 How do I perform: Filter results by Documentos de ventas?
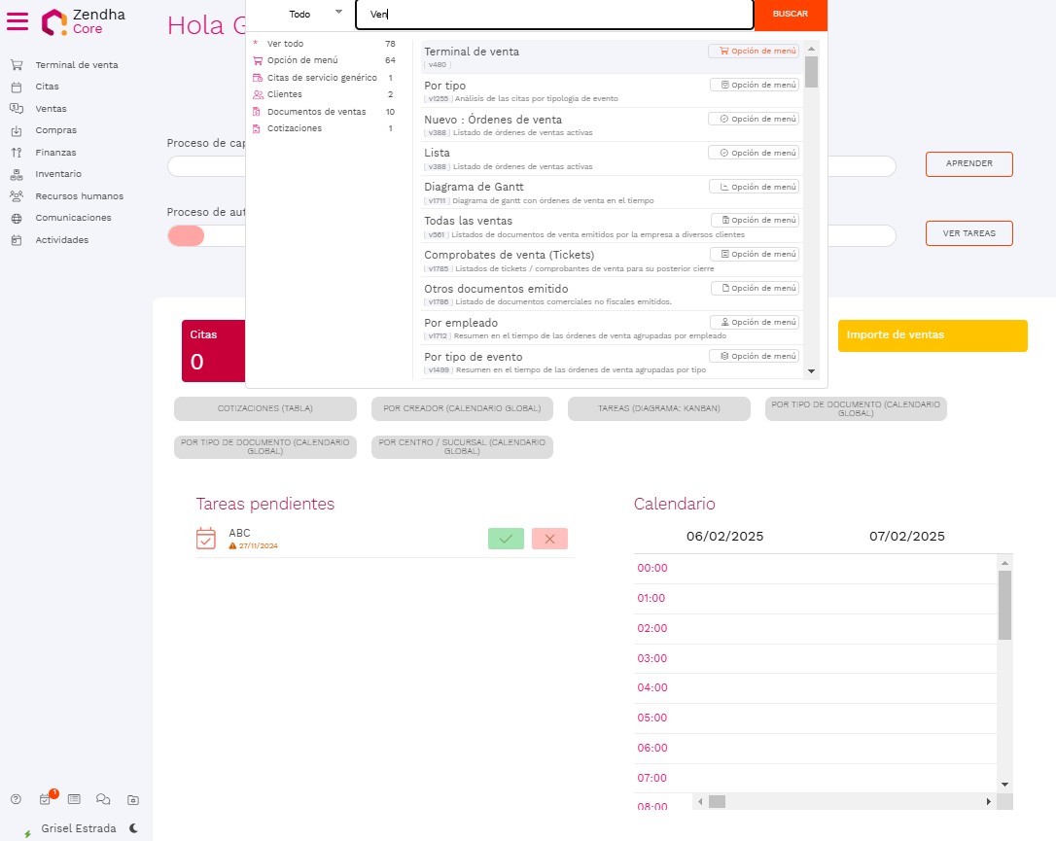click(316, 112)
